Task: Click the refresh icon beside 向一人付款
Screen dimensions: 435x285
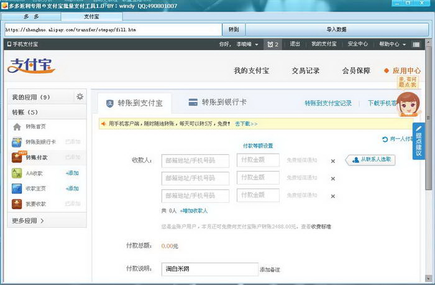Action: pos(385,139)
